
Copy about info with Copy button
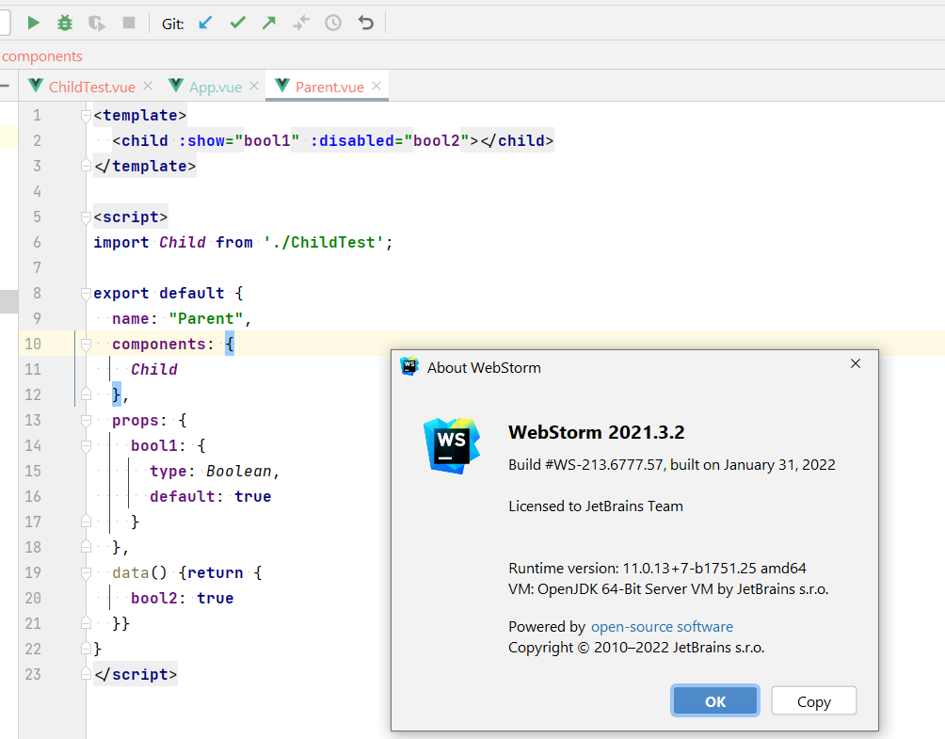coord(813,701)
